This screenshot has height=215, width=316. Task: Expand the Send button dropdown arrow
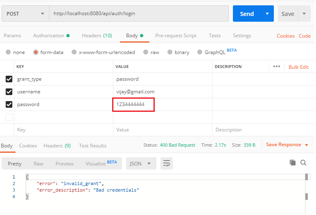coord(267,14)
